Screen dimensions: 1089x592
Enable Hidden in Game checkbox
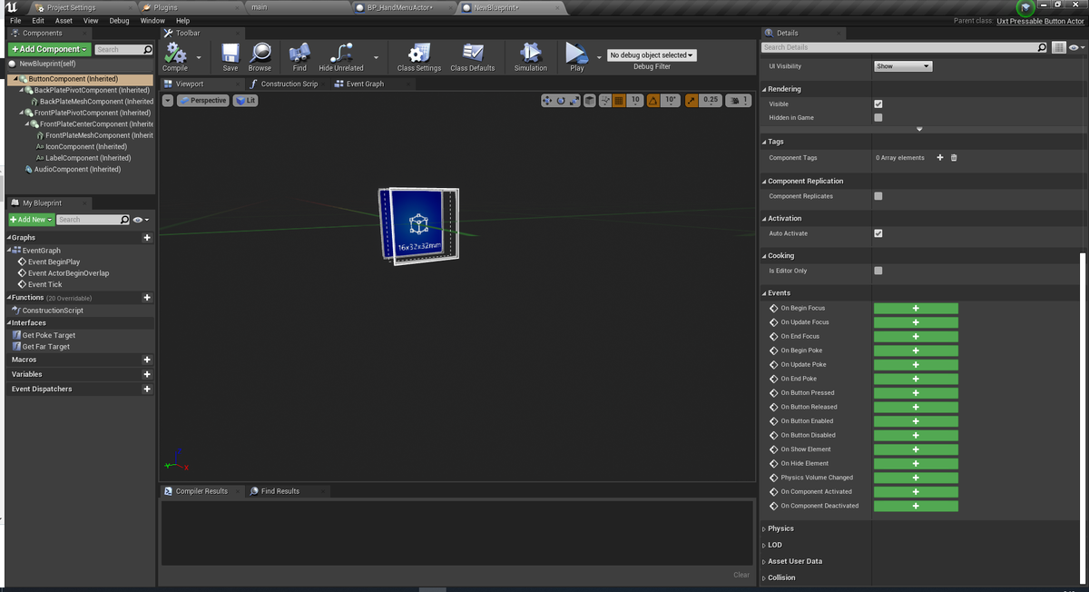click(x=878, y=117)
